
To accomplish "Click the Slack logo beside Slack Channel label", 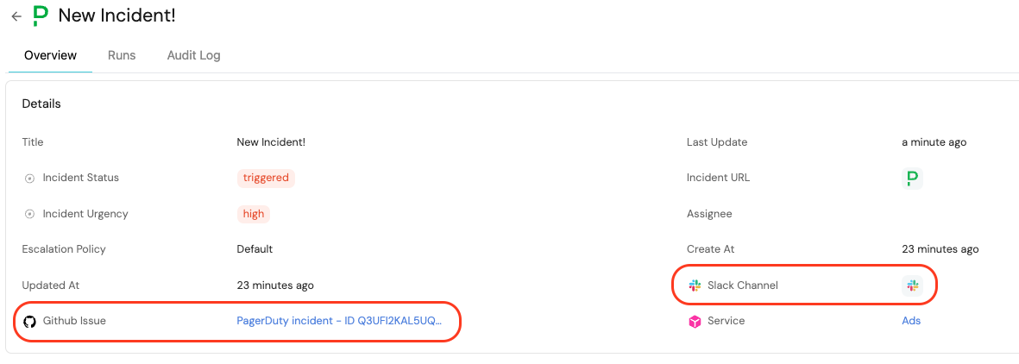I will click(695, 286).
